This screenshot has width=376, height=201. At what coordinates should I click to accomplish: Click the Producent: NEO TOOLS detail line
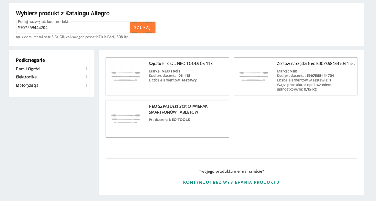(x=169, y=120)
